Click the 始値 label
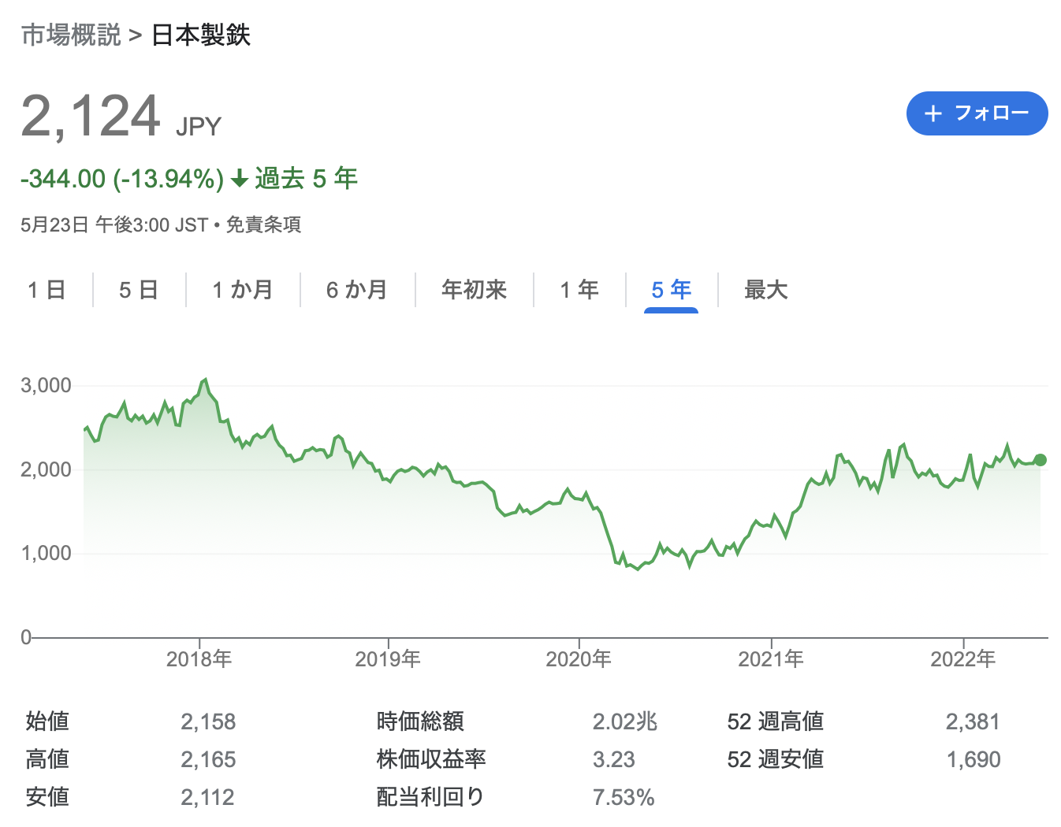 48,721
